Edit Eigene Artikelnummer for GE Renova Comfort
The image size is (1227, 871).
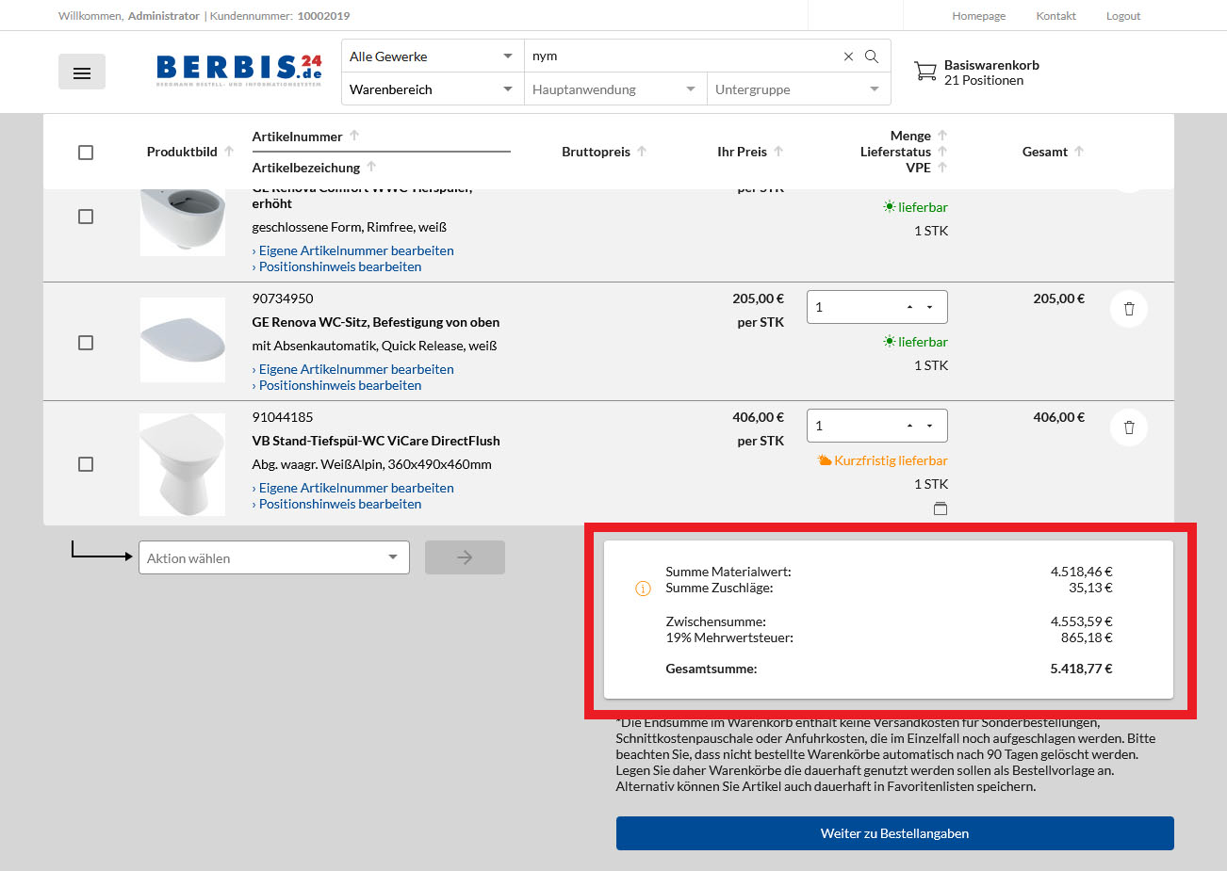356,250
